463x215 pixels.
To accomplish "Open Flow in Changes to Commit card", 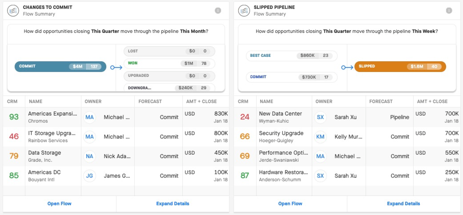I will point(59,203).
